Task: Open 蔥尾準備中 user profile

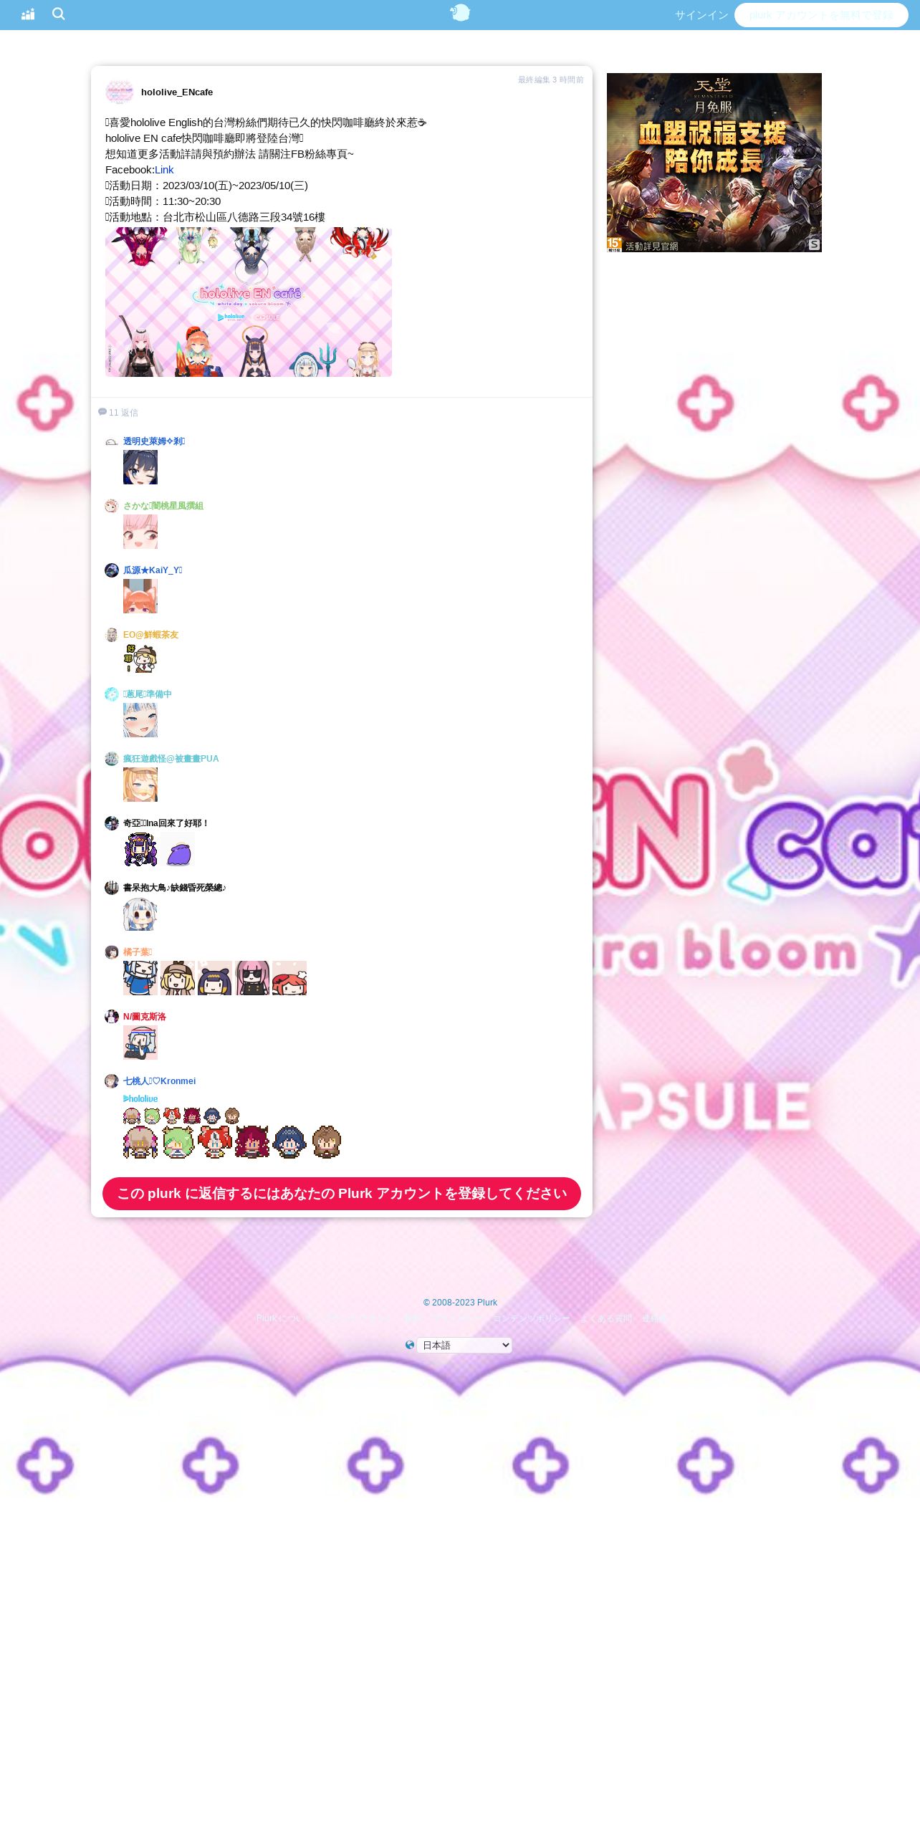Action: [x=148, y=694]
